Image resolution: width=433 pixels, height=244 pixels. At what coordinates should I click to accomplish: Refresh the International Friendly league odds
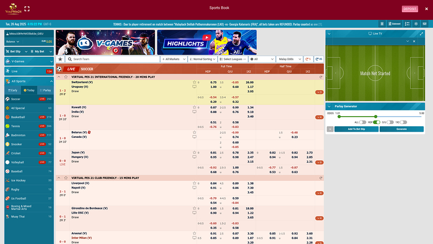pos(321,77)
